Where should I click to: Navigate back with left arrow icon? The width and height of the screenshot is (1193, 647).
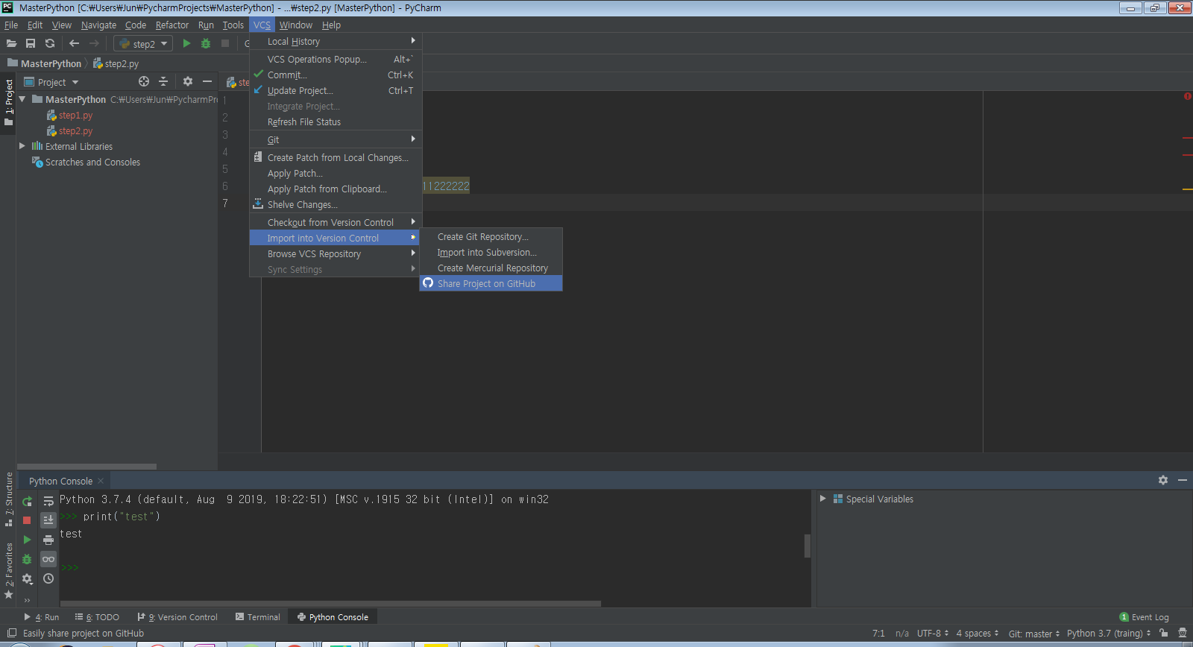point(74,44)
